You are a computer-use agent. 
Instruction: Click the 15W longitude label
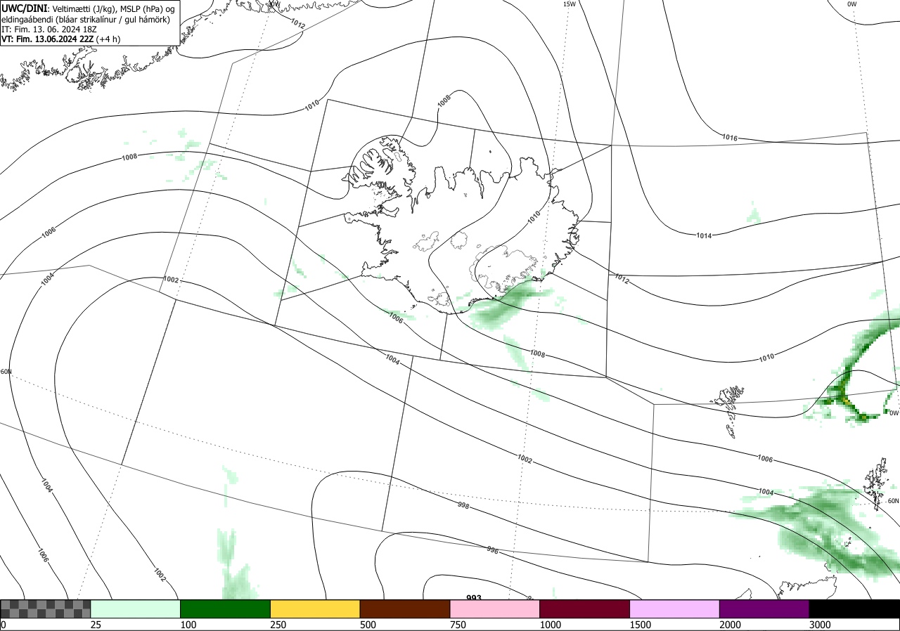click(x=570, y=4)
